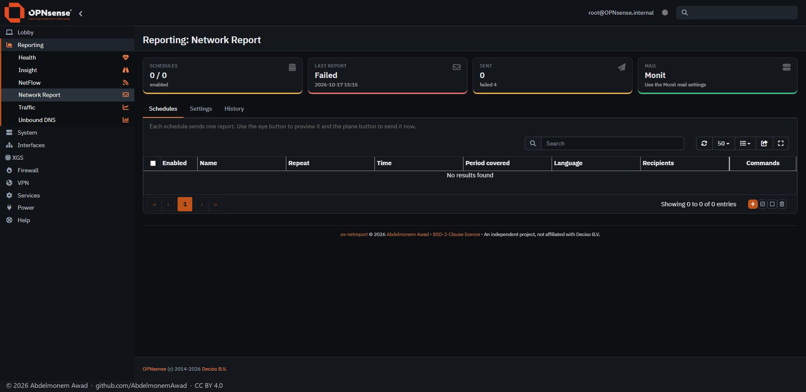Image resolution: width=806 pixels, height=392 pixels.
Task: Toggle the select-all checkbox in the table header
Action: [x=153, y=164]
